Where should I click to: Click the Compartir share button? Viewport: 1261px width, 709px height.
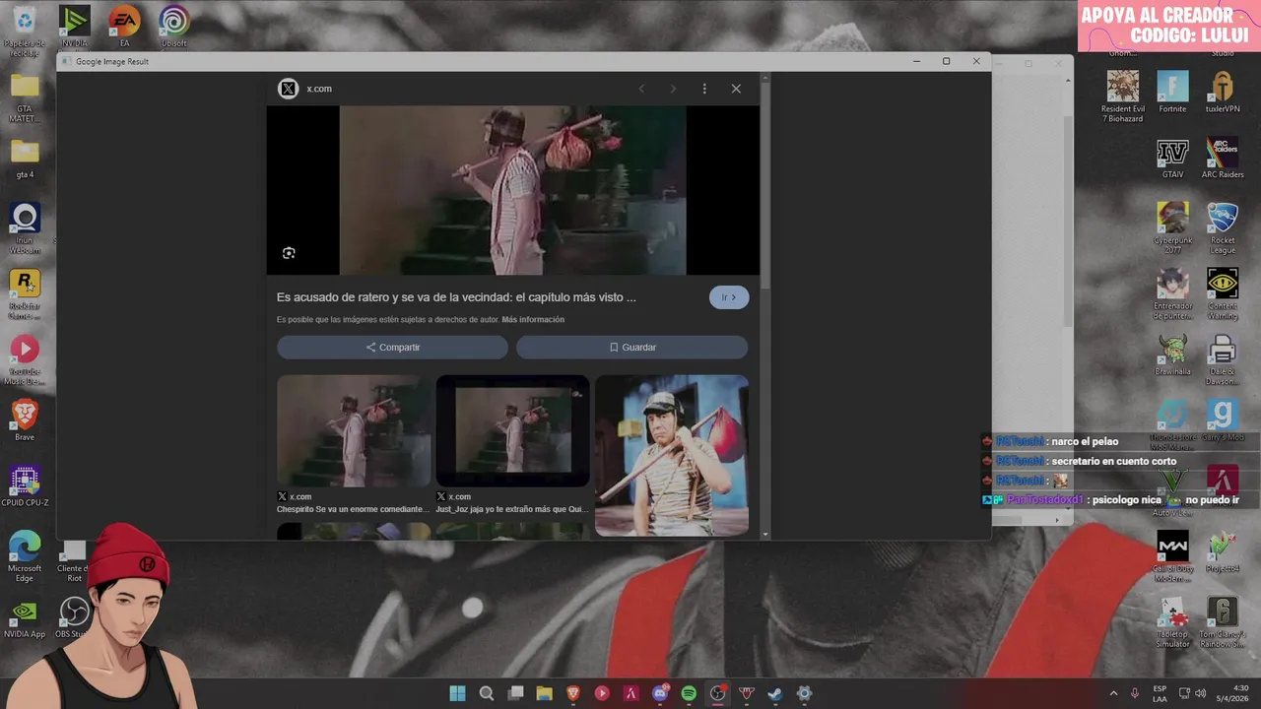pyautogui.click(x=392, y=347)
